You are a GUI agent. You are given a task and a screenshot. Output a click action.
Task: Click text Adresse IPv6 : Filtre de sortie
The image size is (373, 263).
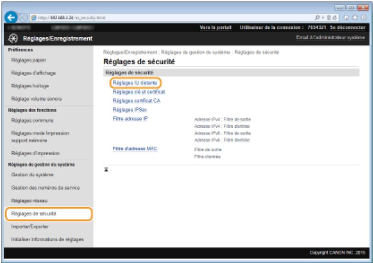223,133
